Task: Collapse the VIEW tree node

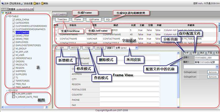Action: (x=7, y=90)
